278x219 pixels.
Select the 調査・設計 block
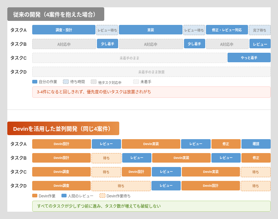(x=64, y=30)
